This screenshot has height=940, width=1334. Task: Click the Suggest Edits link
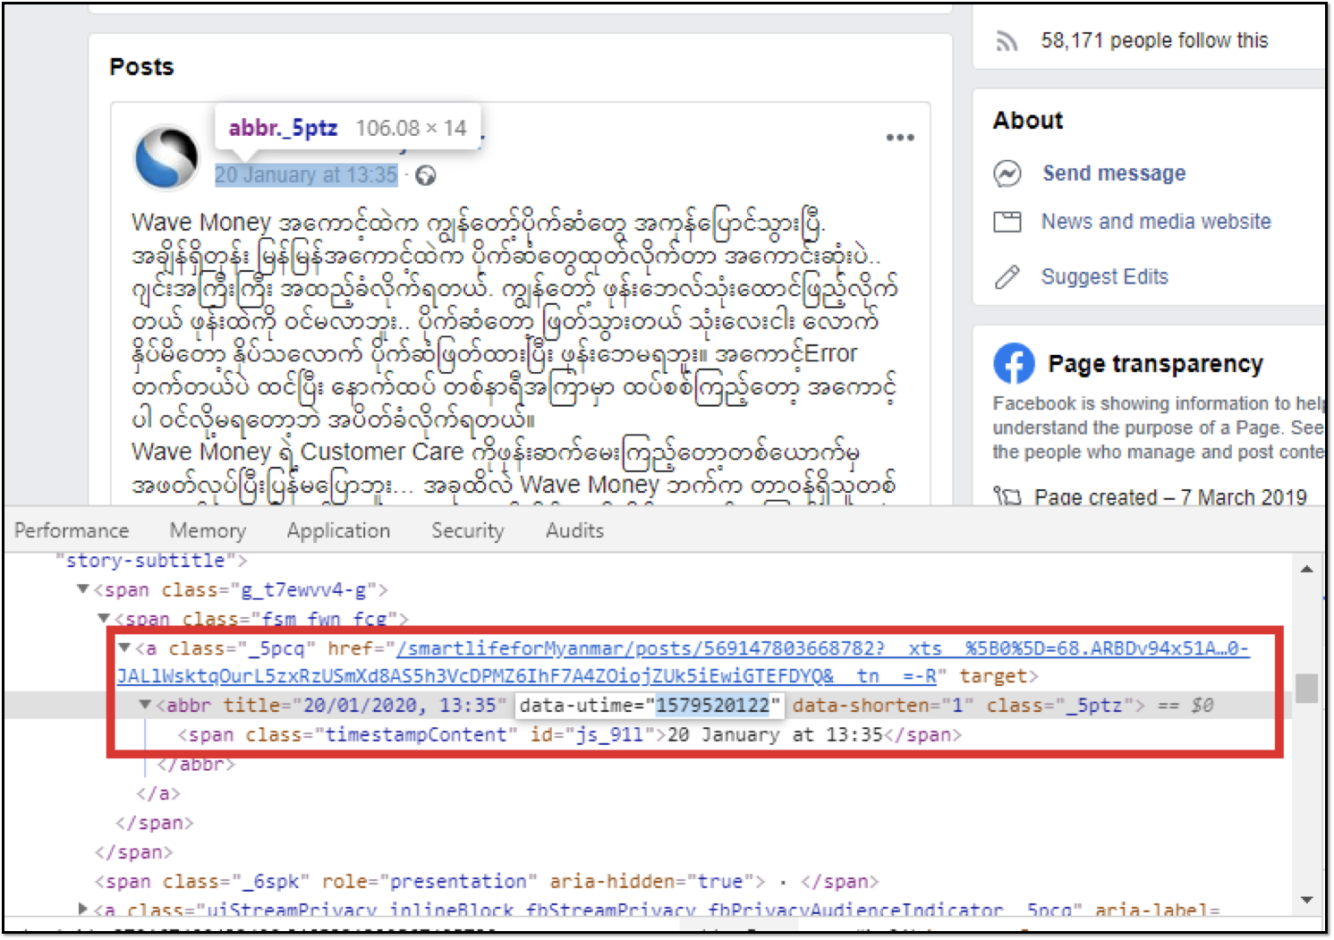pos(1105,277)
